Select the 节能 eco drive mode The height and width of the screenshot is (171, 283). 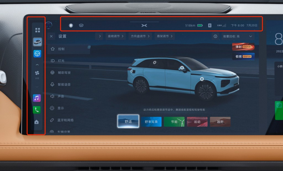[174, 122]
